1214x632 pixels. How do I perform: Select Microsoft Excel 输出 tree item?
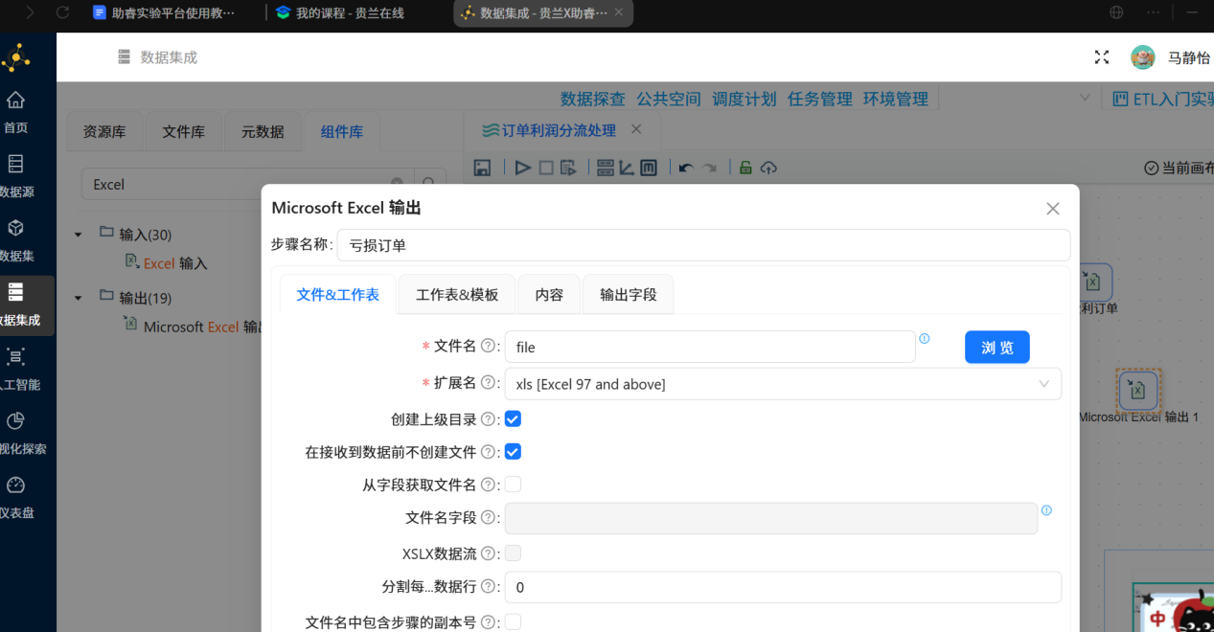(195, 327)
